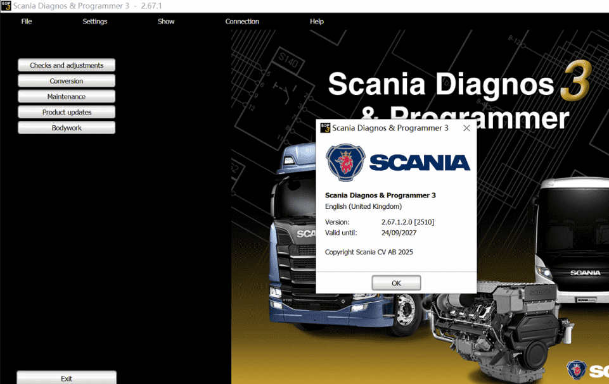The image size is (609, 384).
Task: Click the blue SCANIA wordmark in the dialog
Action: point(420,163)
